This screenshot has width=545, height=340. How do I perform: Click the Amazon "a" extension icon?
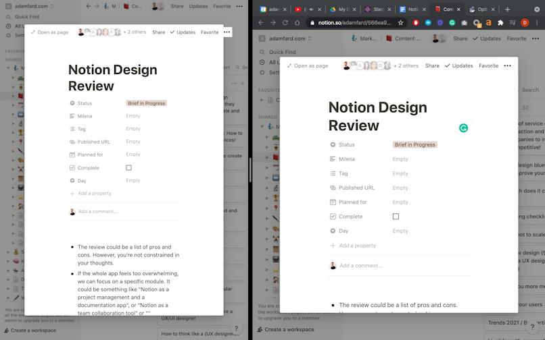point(488,23)
